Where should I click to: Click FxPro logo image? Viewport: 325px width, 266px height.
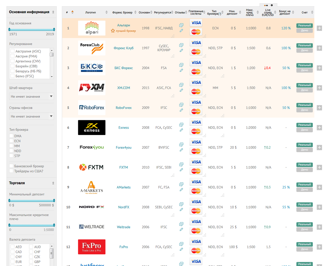92,247
